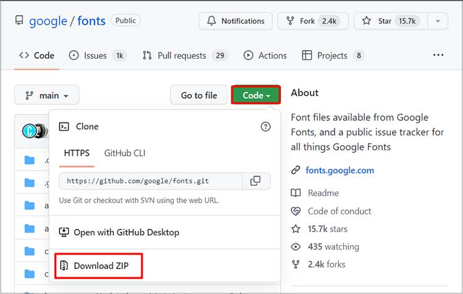Open the Pull requests tab
The width and height of the screenshot is (463, 294).
click(x=185, y=56)
